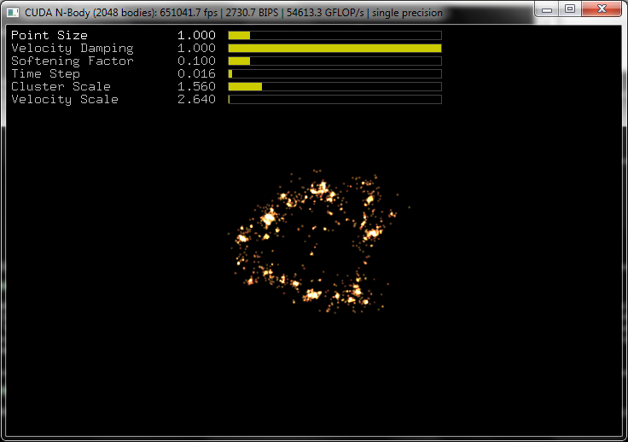Viewport: 628px width, 442px height.
Task: Click the Time Step label
Action: point(45,74)
